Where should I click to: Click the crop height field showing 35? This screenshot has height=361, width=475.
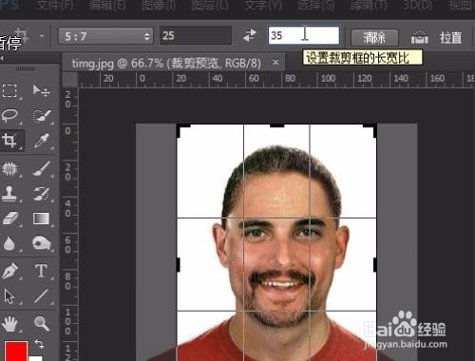304,35
